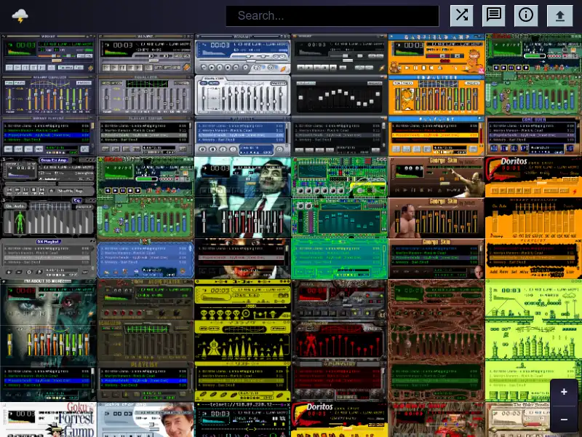Open the olive Audio Player skin thumbnail
Screen dimensions: 582x437
click(145, 340)
